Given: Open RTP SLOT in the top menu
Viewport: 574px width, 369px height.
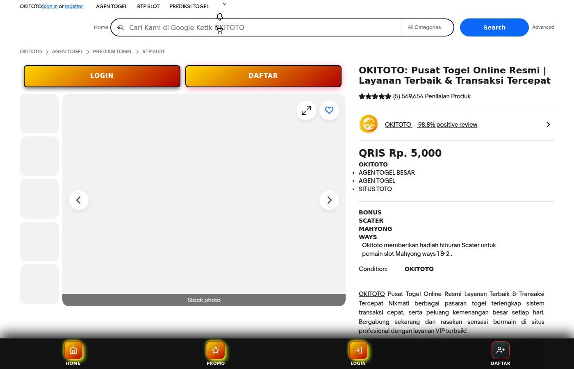Looking at the screenshot, I should [x=148, y=7].
